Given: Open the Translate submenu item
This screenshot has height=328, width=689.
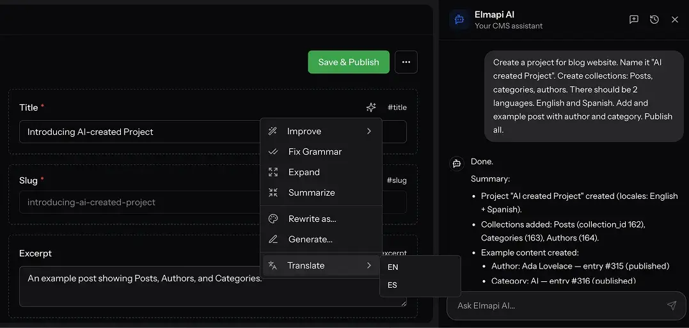Looking at the screenshot, I should (321, 265).
